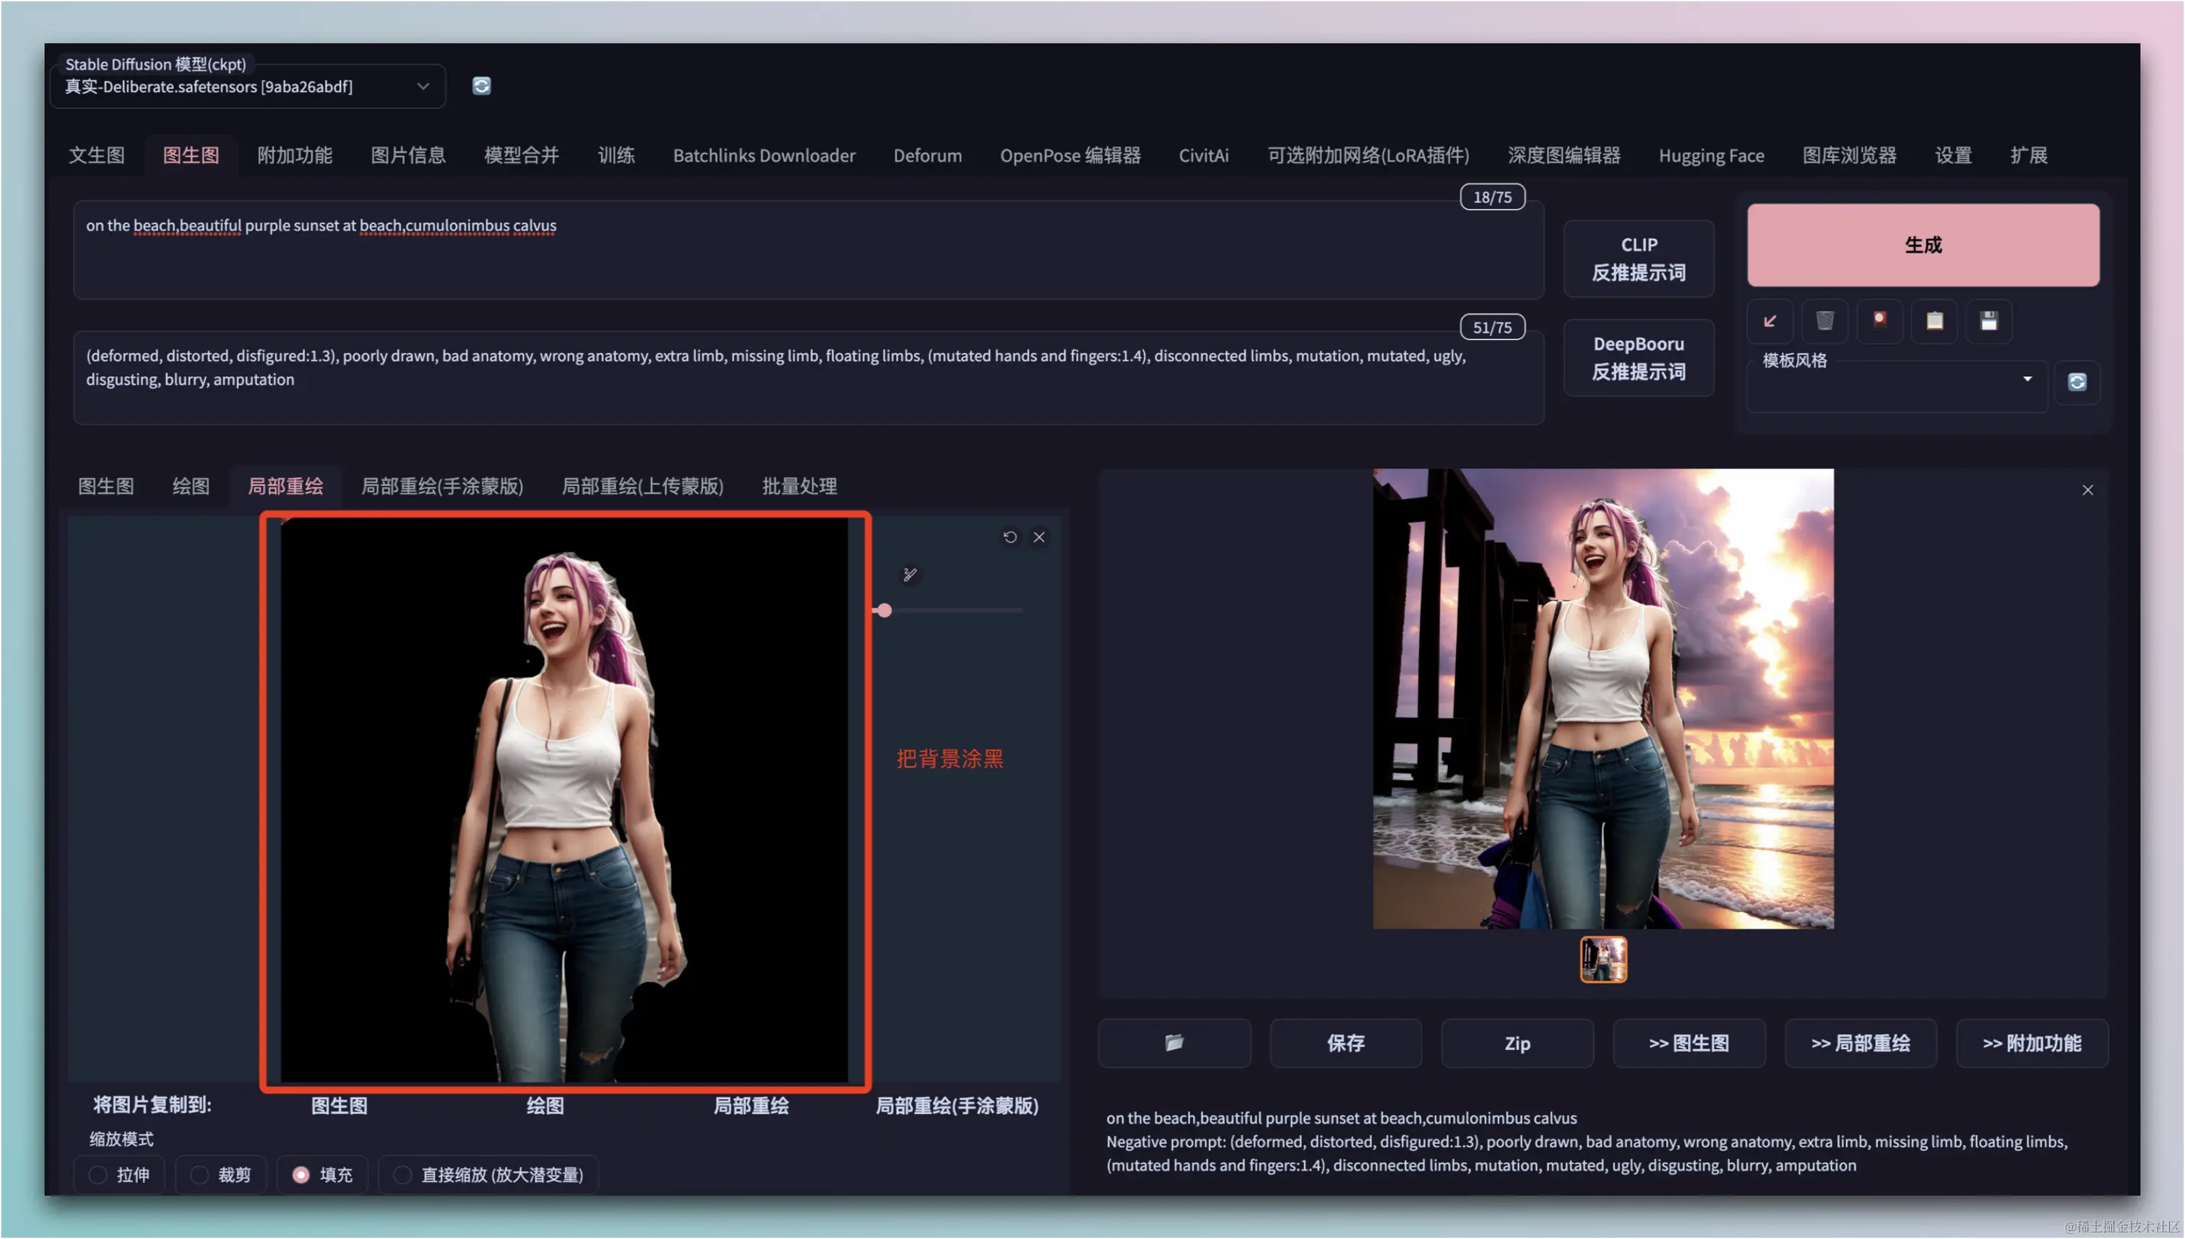Click the arrow icon to read last generation parameters

[1770, 321]
